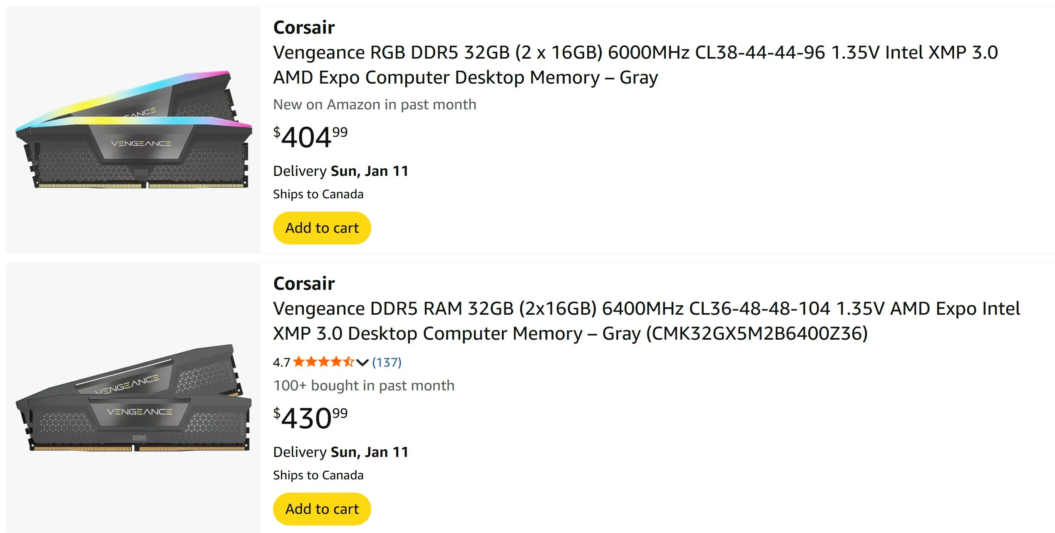Click the orange star rating icons
This screenshot has height=533, width=1055.
pos(323,362)
